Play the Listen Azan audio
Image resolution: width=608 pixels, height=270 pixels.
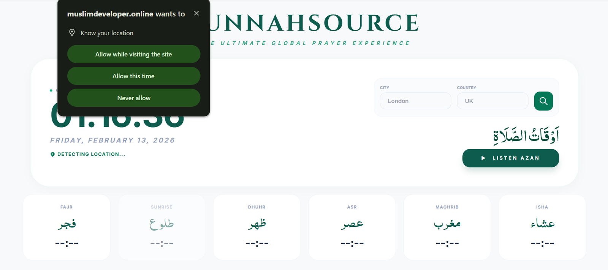(x=510, y=158)
